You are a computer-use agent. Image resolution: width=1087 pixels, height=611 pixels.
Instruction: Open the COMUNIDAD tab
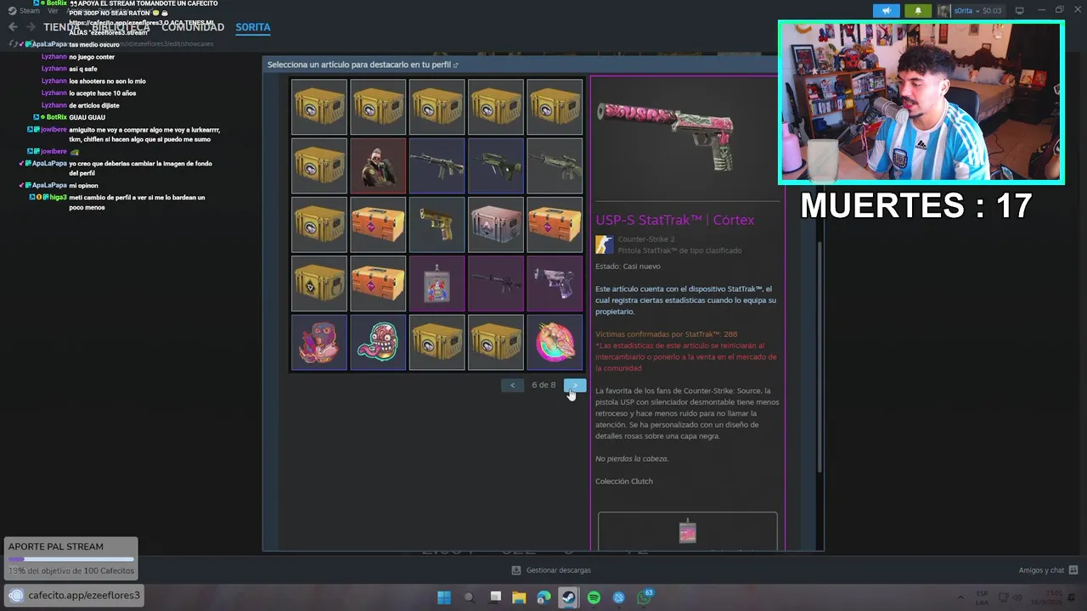pos(193,27)
